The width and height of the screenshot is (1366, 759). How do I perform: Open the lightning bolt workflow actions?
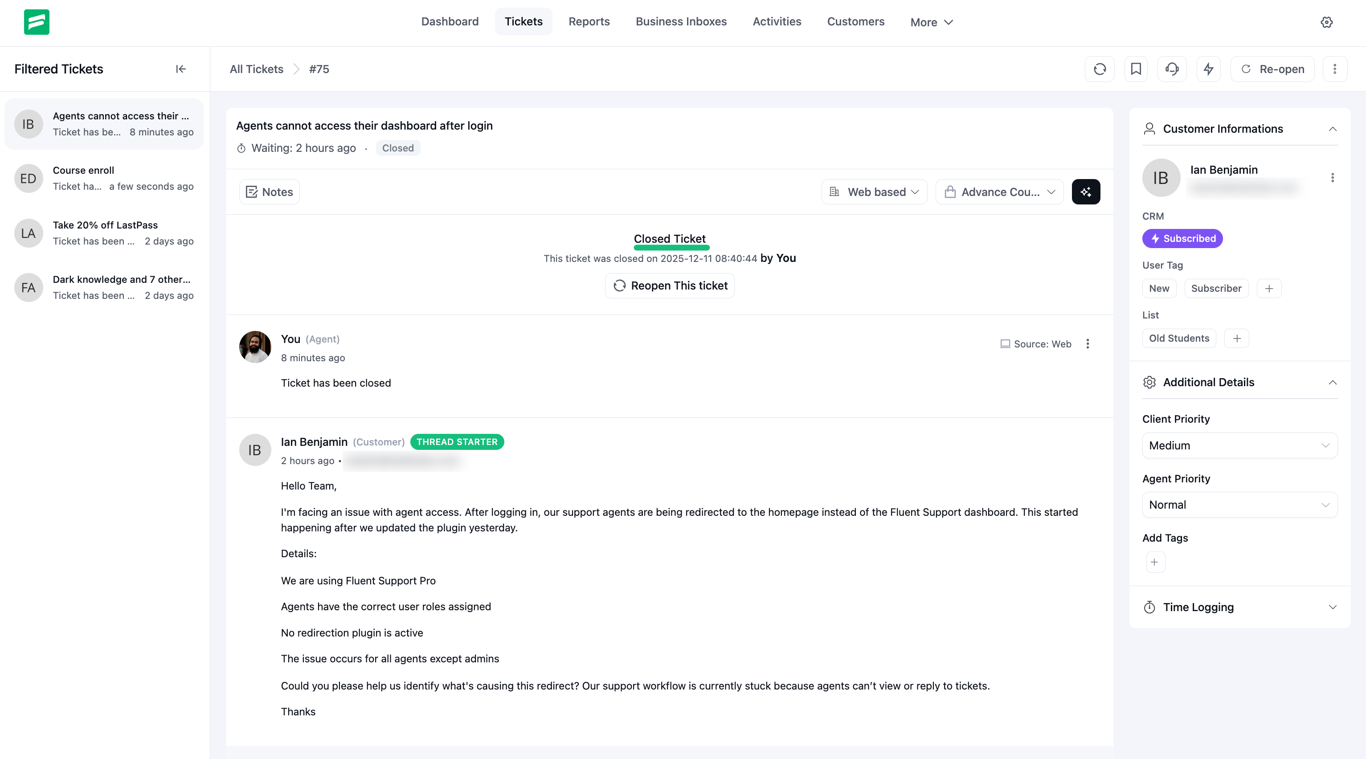(1209, 69)
